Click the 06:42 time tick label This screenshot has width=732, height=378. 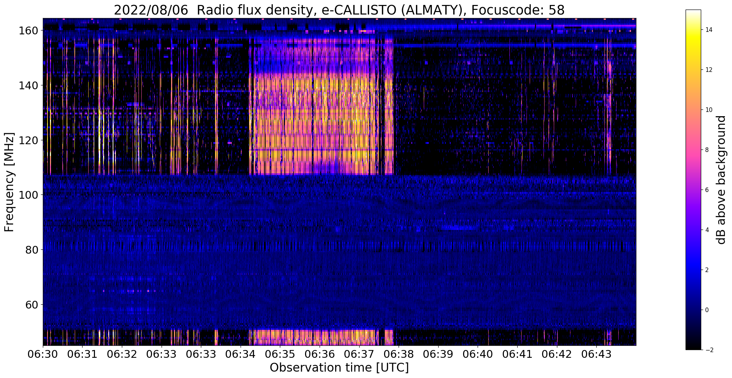557,354
